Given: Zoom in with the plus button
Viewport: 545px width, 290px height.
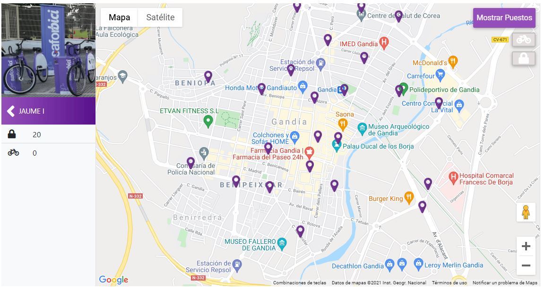Looking at the screenshot, I should (x=526, y=246).
